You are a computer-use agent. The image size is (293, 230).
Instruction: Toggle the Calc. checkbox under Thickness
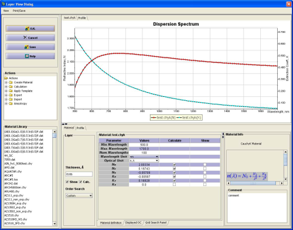(x=80, y=182)
